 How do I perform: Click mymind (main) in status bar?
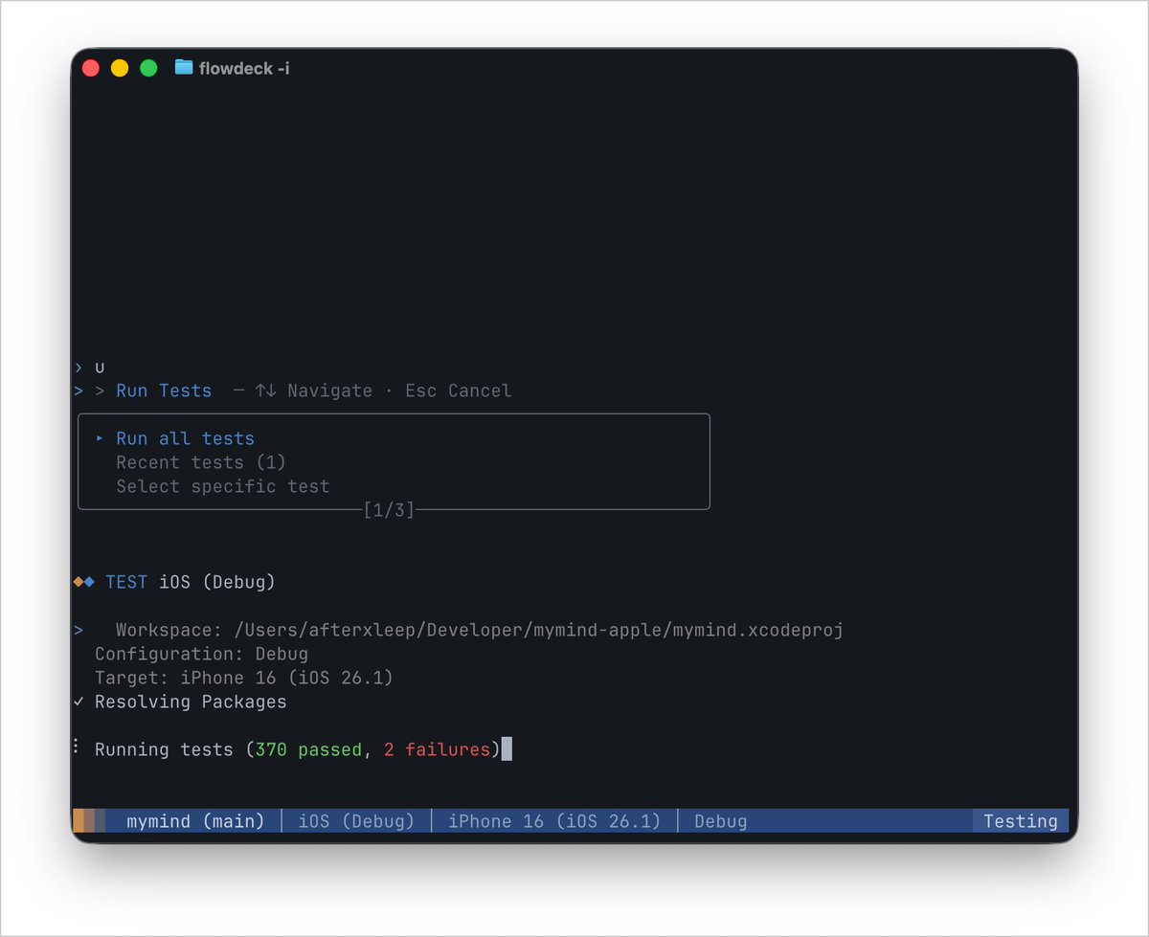[x=195, y=821]
